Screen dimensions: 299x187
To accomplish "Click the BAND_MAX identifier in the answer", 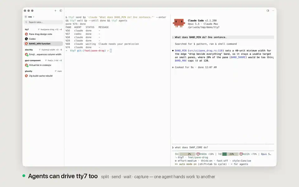I will 181,61.
